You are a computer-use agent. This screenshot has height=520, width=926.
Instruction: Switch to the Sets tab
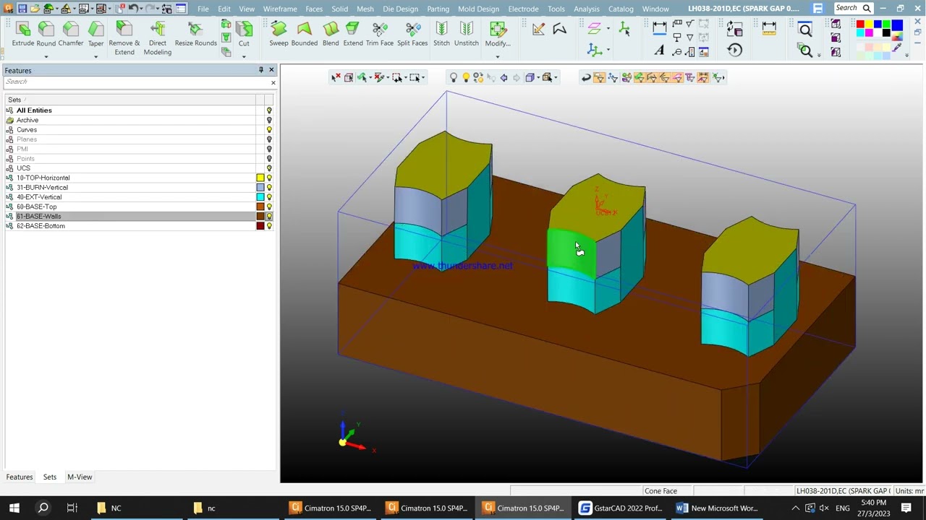point(49,477)
